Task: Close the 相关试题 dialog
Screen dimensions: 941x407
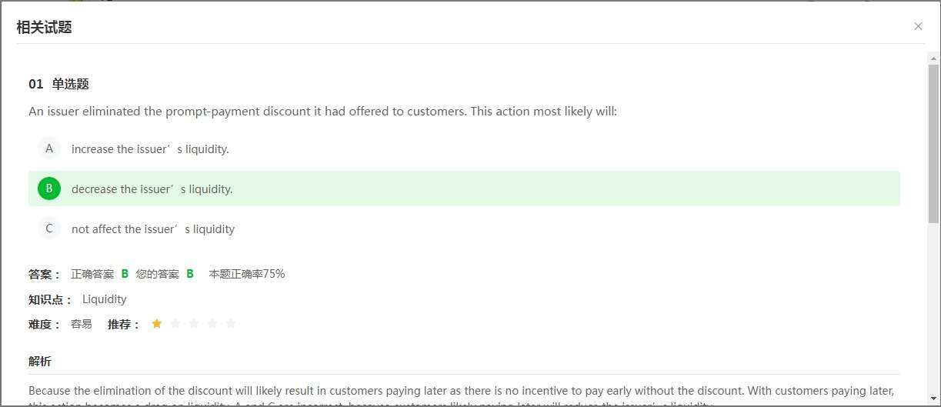Action: point(918,26)
